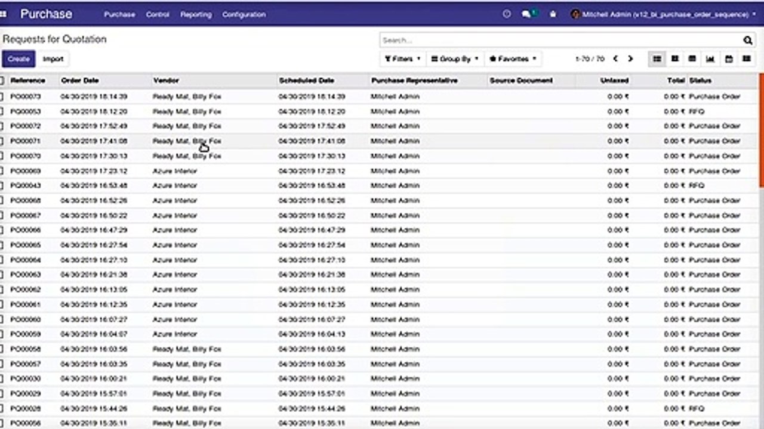764x429 pixels.
Task: Click the pager text 1-70 / 70
Action: (590, 59)
